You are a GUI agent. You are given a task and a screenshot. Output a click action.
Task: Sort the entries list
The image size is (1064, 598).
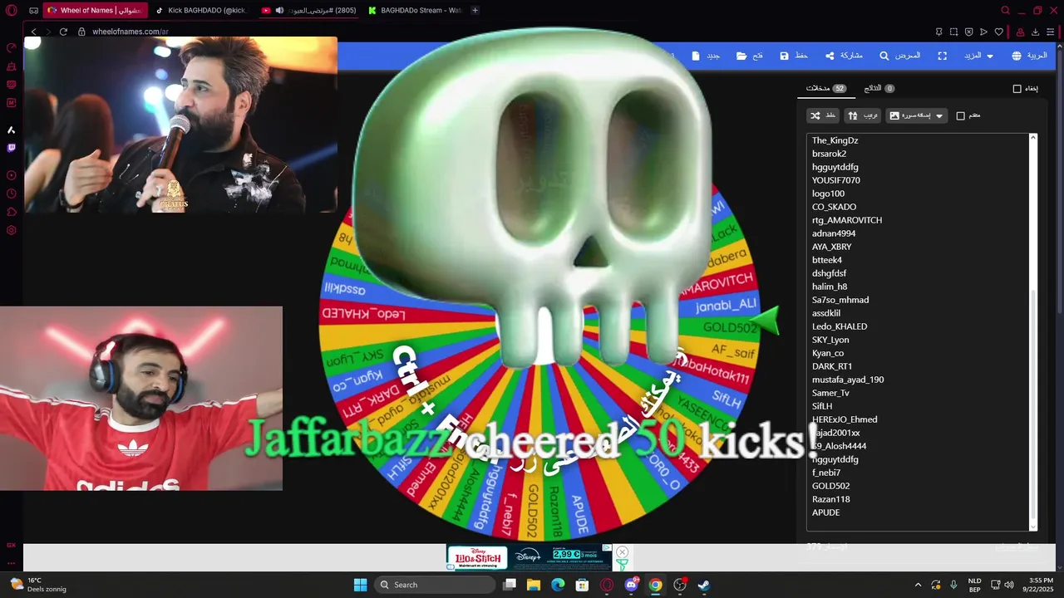[x=863, y=116]
